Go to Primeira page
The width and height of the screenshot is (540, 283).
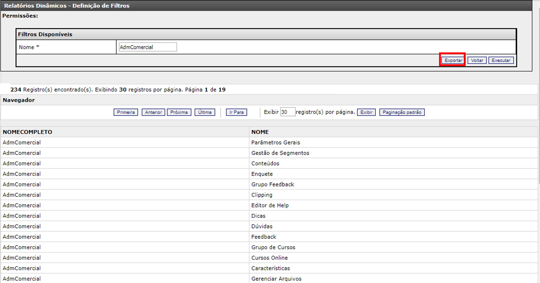click(126, 112)
